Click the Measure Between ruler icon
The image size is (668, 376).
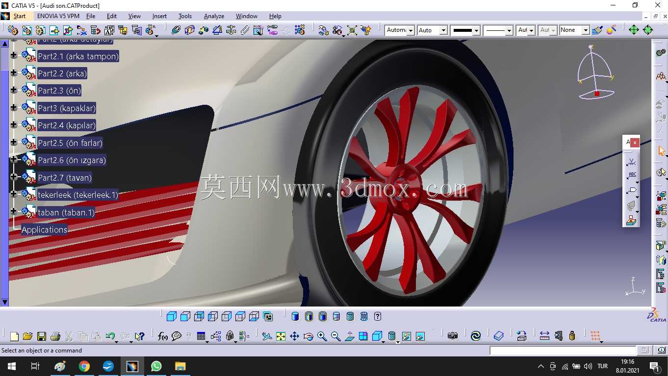pos(544,336)
